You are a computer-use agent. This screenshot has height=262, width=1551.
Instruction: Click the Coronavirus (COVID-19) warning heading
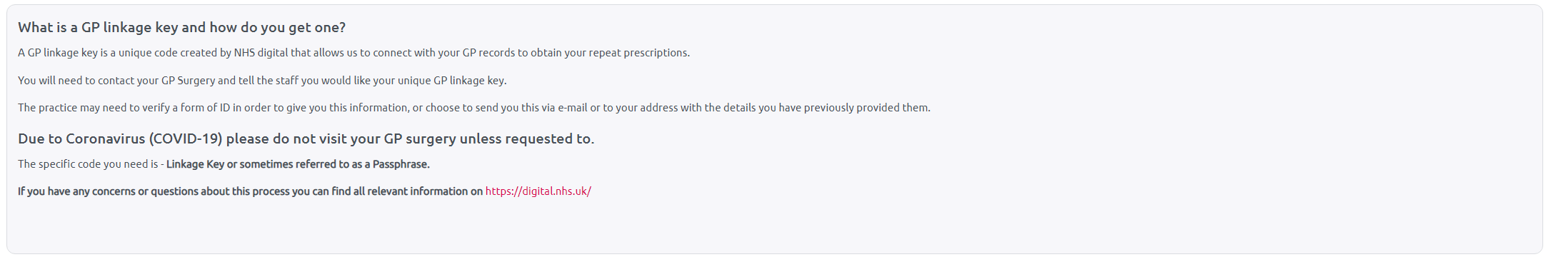pyautogui.click(x=306, y=138)
